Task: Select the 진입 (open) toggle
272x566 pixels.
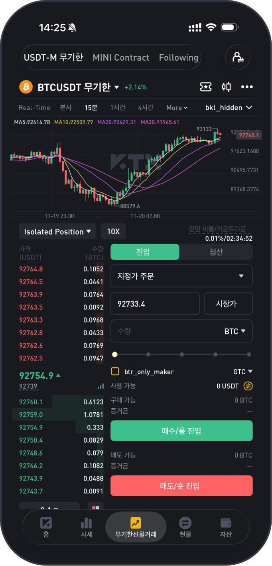Action: [145, 252]
